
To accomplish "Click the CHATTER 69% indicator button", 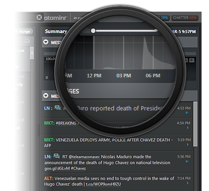I will point(184,18).
